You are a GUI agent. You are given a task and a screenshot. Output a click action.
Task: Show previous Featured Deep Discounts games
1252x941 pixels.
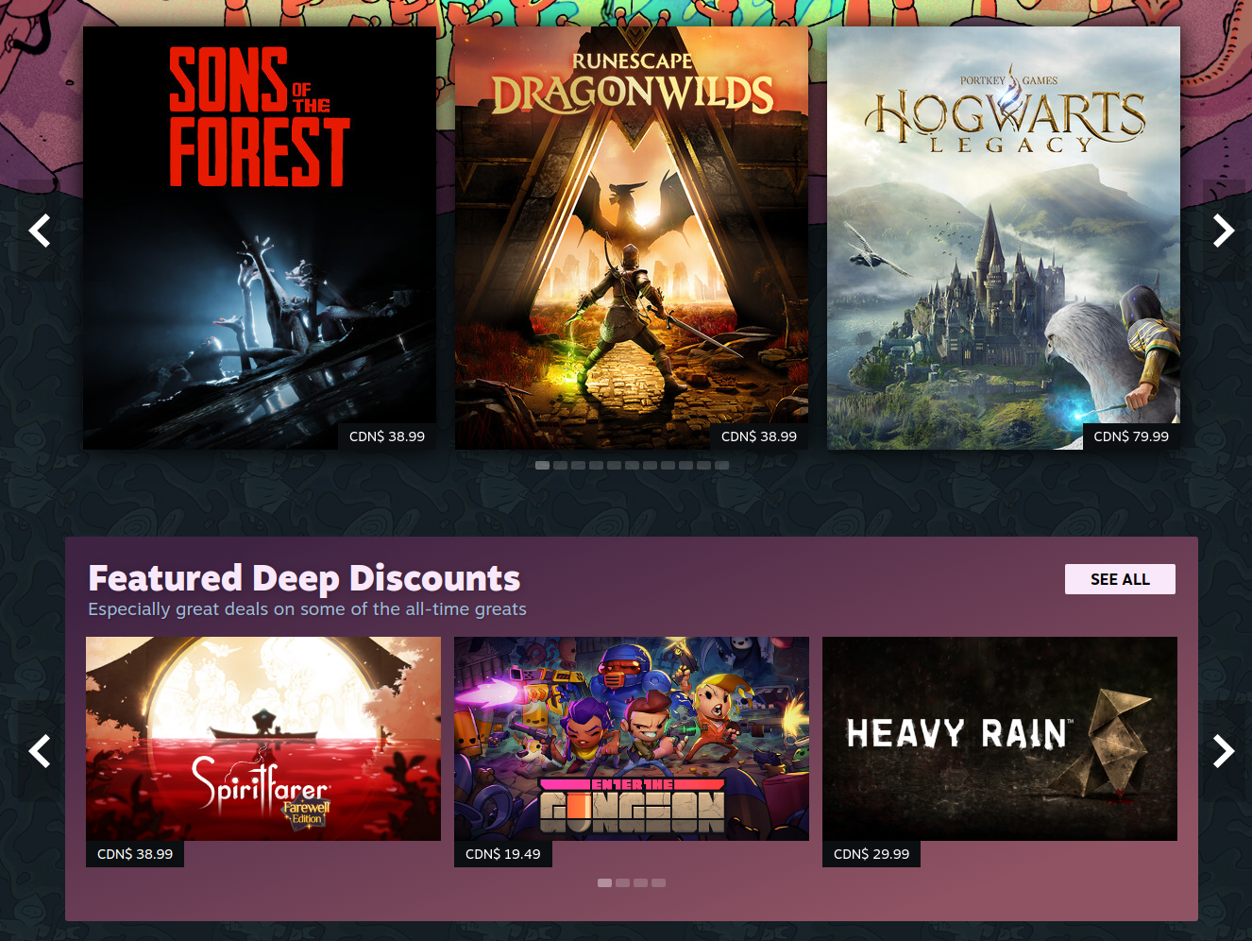click(40, 751)
